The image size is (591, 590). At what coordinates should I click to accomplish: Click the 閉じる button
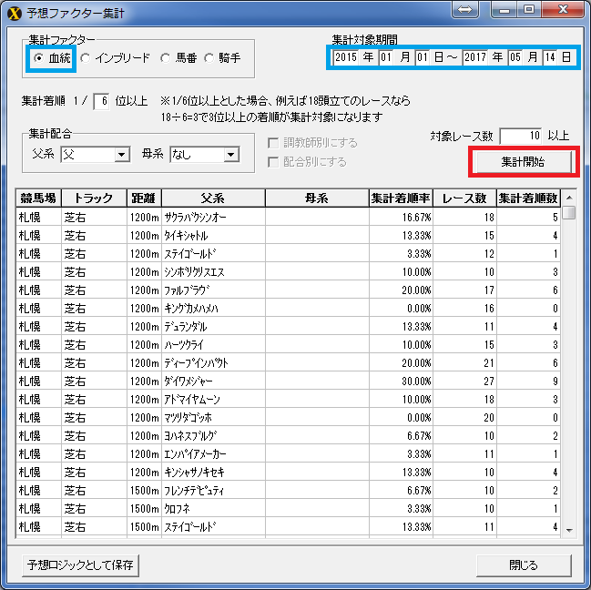(x=524, y=565)
